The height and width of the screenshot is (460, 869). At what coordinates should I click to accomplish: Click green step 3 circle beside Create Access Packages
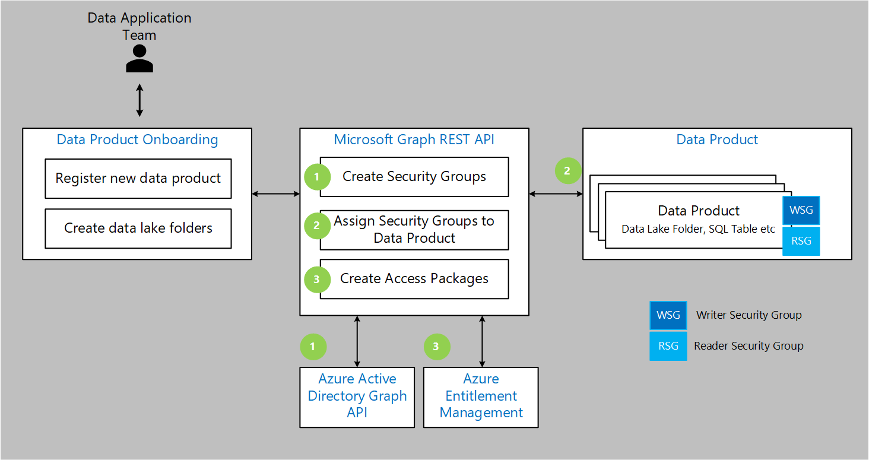point(317,279)
